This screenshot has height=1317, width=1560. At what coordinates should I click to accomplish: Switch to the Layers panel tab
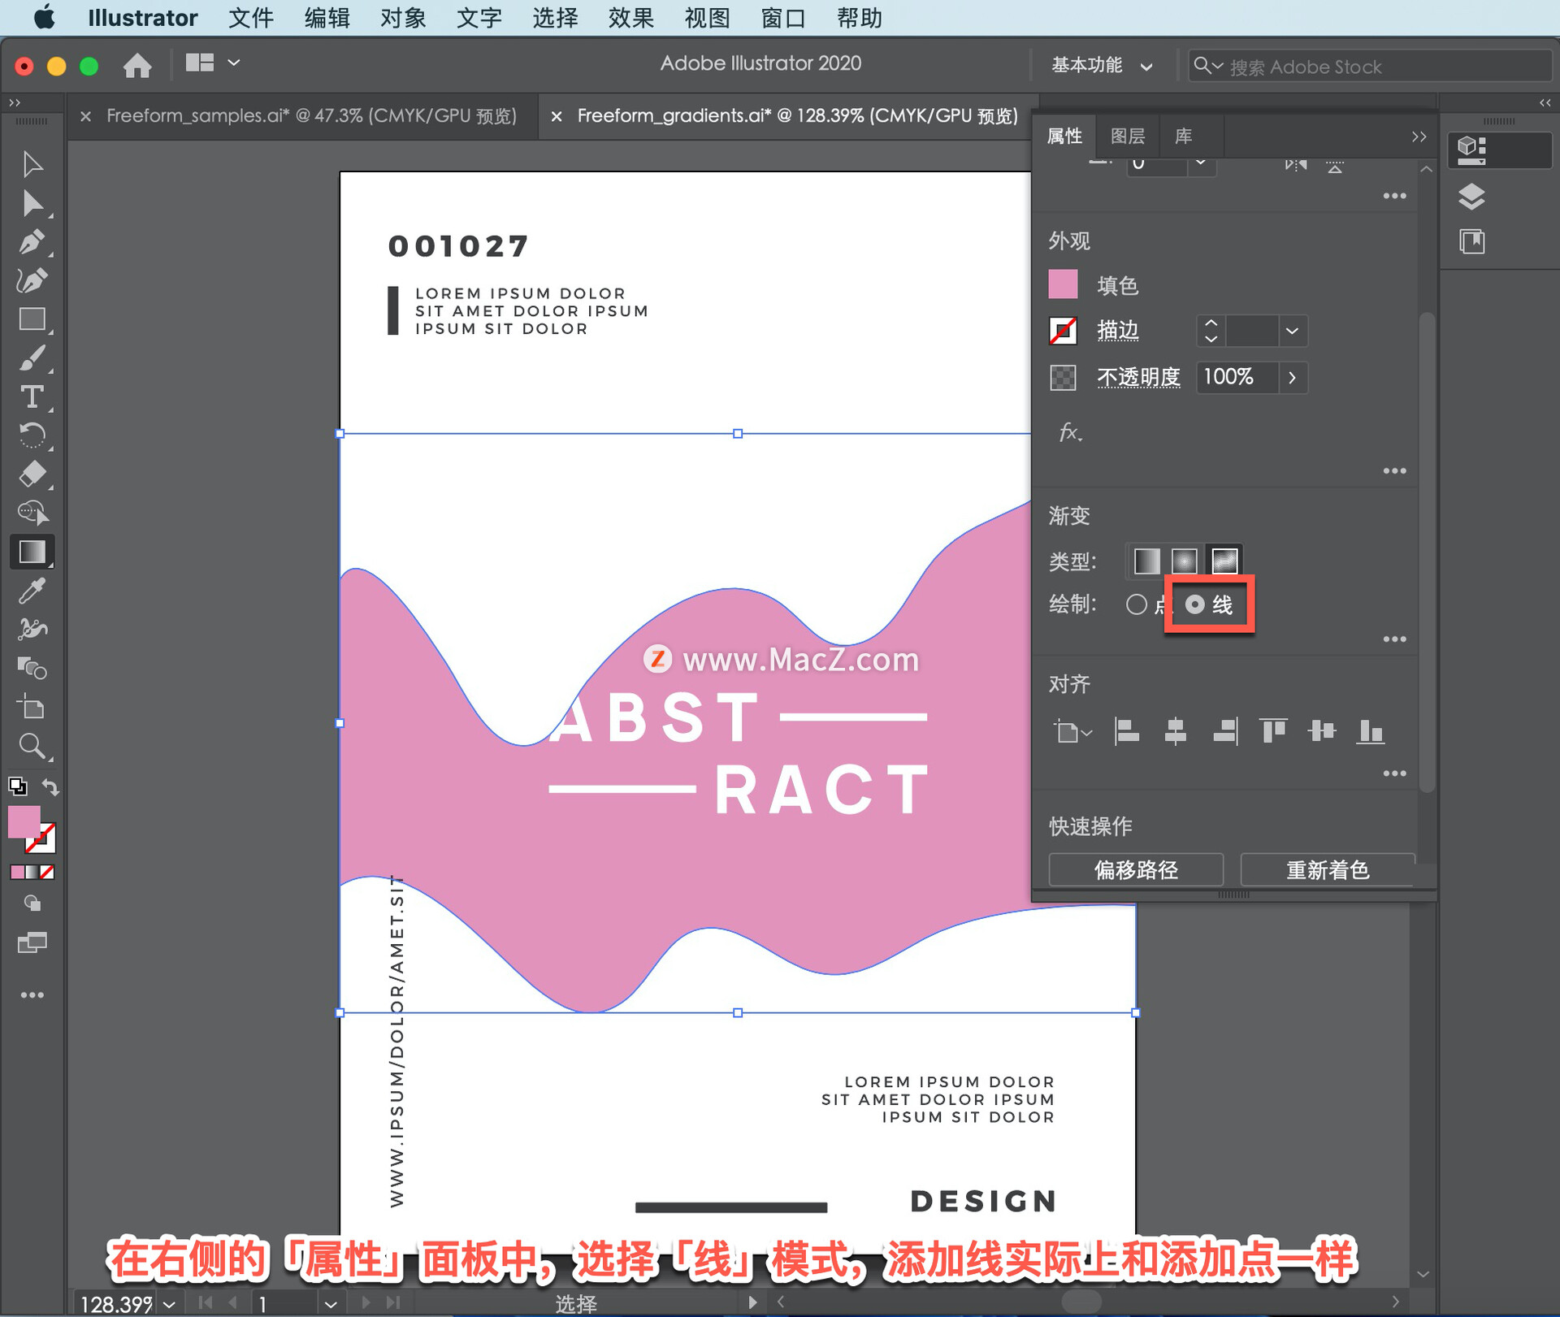(x=1127, y=136)
